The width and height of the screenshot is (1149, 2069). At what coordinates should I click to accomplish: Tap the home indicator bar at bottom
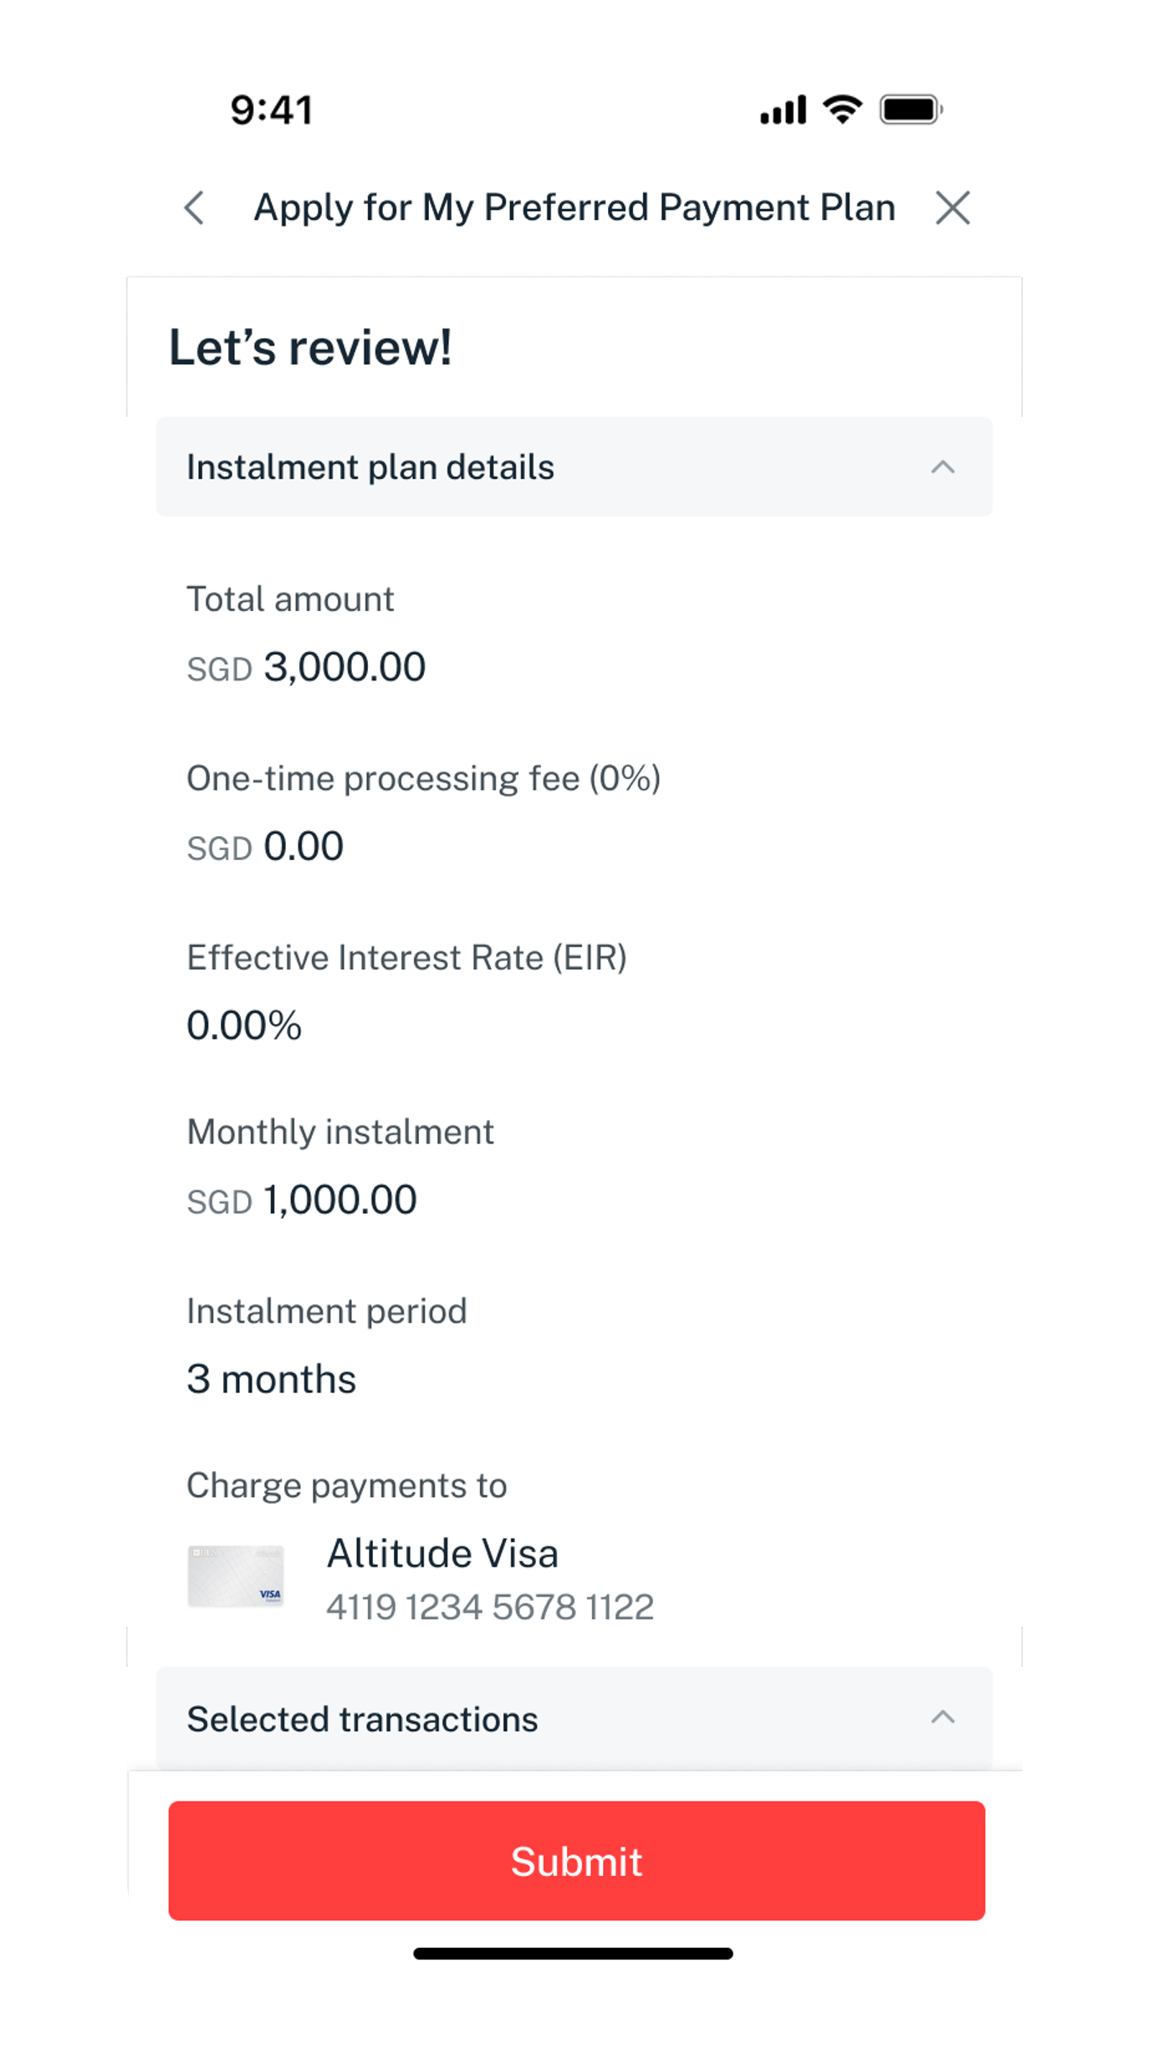click(x=574, y=1954)
